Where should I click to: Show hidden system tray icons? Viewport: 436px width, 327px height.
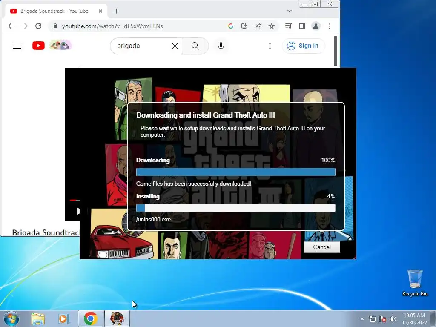(x=362, y=319)
